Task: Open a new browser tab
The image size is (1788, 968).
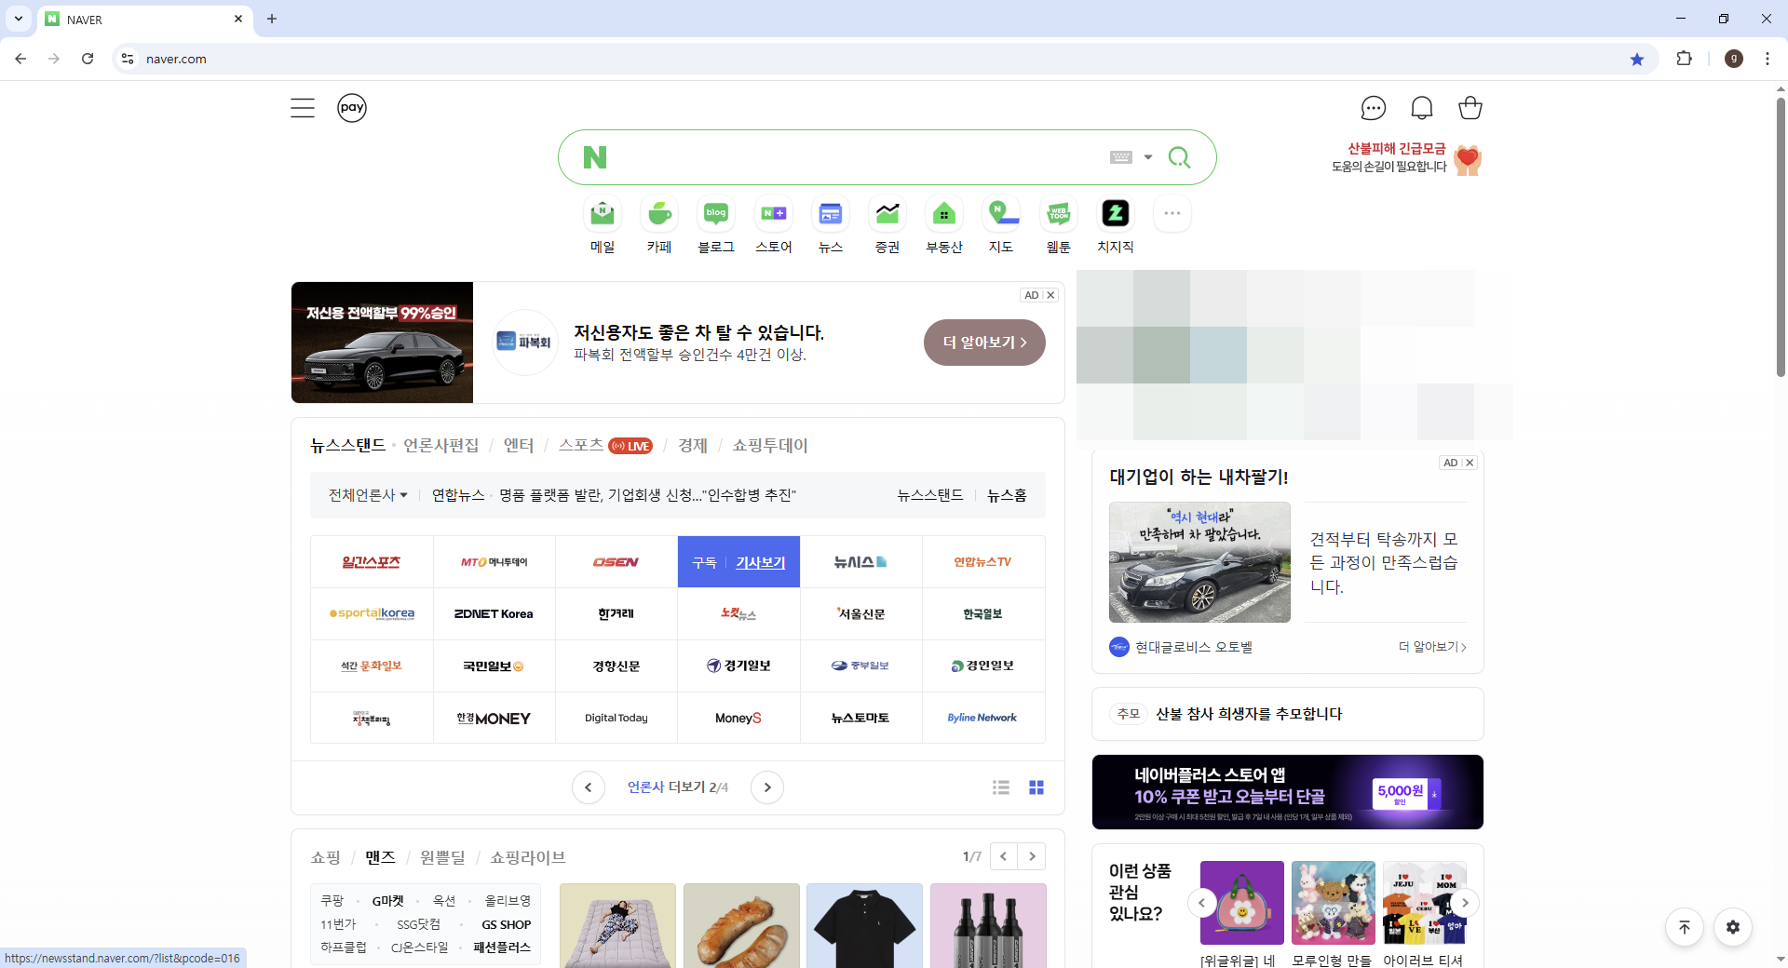Action: click(x=272, y=19)
